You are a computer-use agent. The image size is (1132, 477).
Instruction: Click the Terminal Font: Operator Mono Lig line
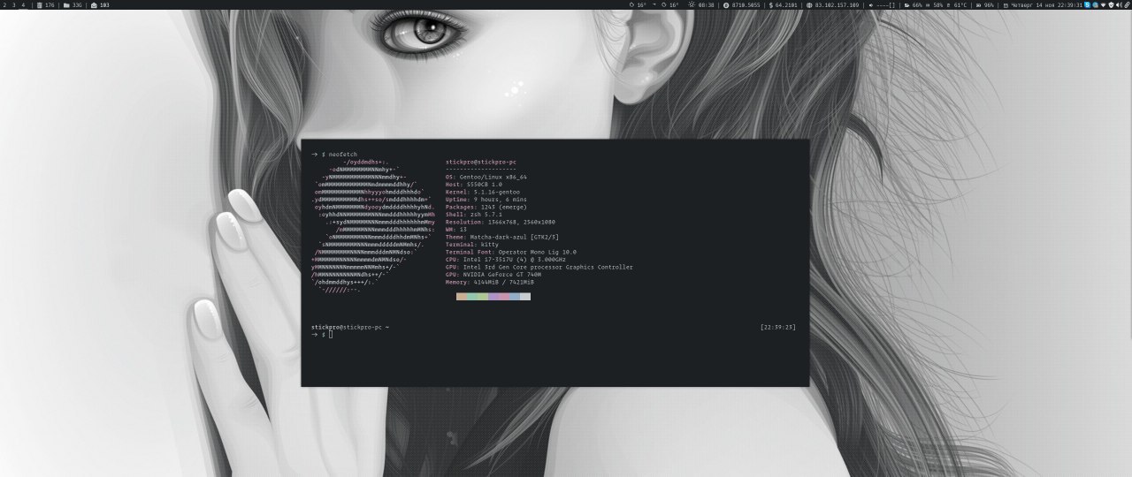511,252
